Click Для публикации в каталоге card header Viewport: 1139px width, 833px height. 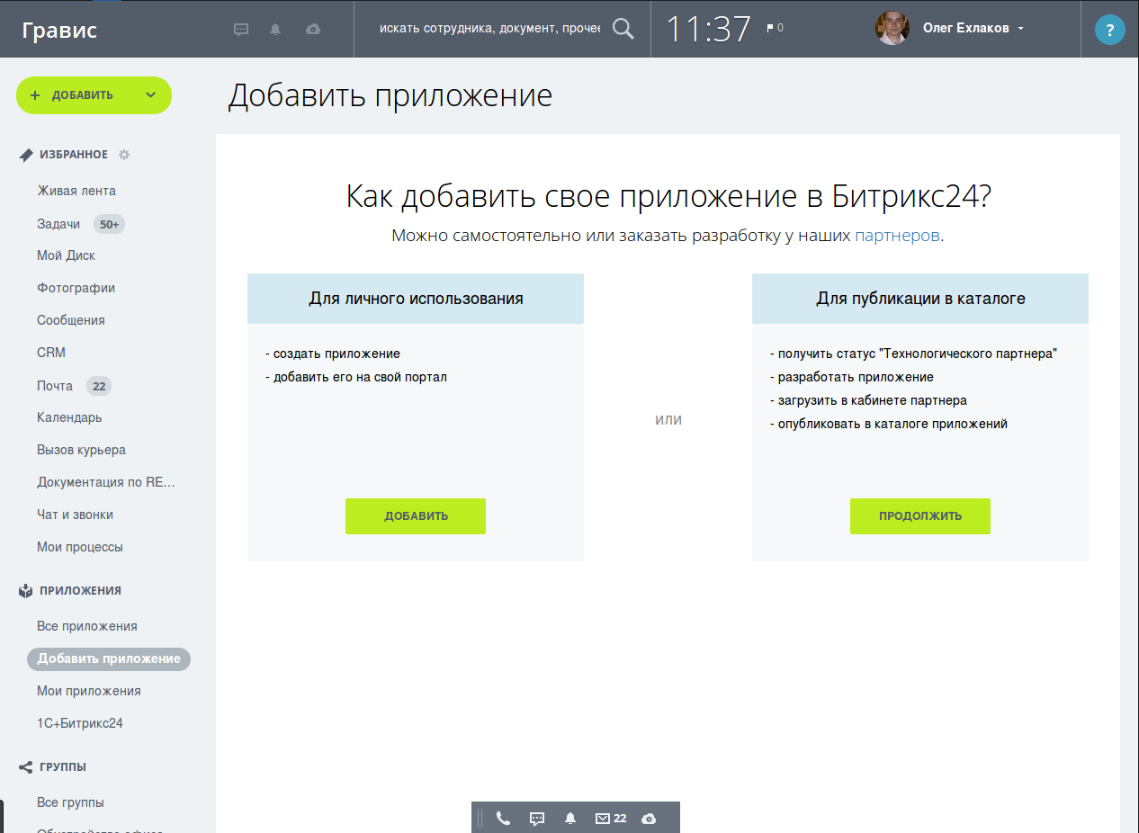pos(920,299)
